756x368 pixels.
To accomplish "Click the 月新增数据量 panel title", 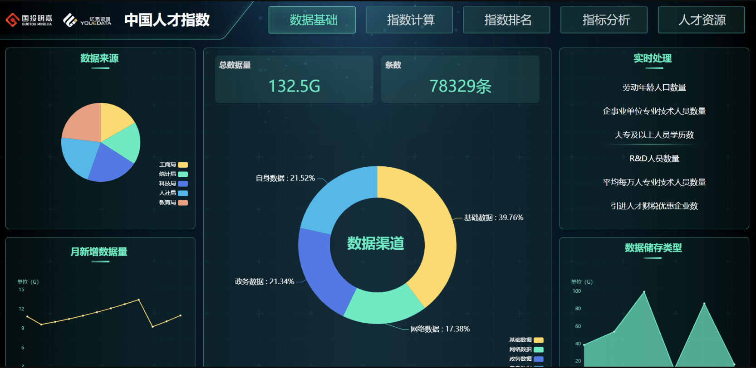I will [99, 252].
